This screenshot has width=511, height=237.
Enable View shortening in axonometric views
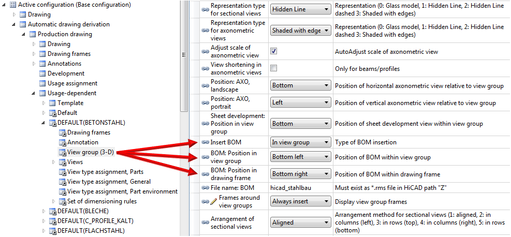pos(274,68)
